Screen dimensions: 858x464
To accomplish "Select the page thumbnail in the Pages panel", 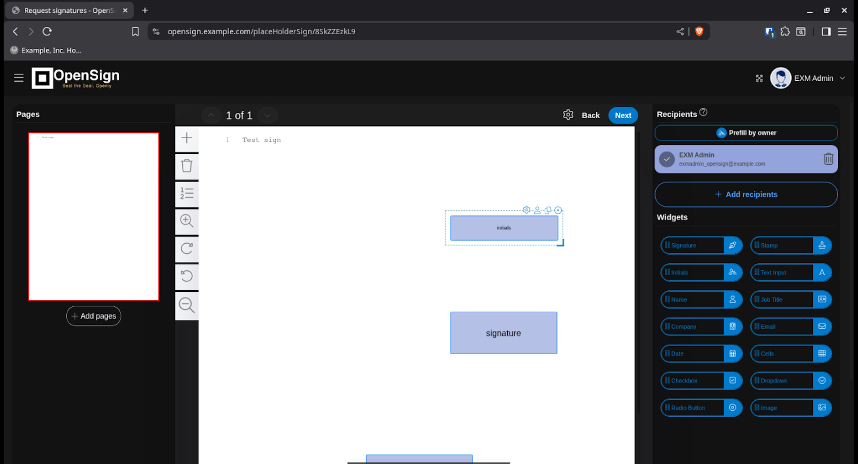I will pos(93,216).
